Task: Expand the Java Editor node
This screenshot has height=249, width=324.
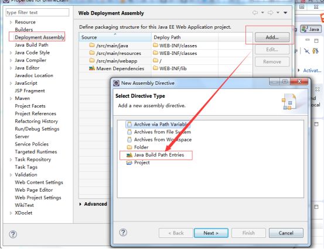Action: tap(11, 68)
